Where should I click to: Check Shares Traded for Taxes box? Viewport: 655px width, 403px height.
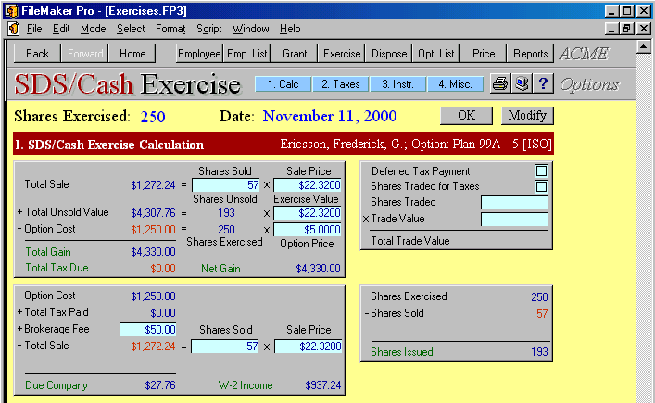point(541,187)
